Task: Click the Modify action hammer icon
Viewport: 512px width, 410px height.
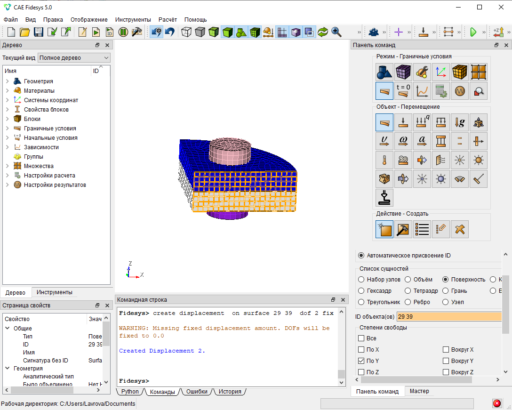Action: (x=403, y=229)
